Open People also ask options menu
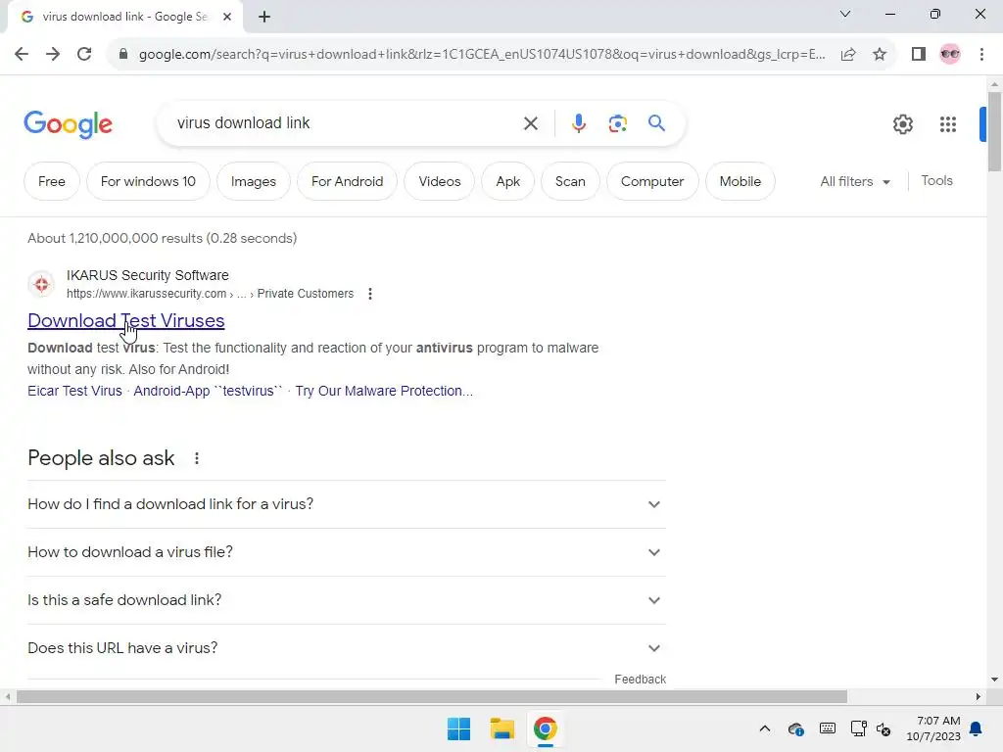1003x752 pixels. click(197, 458)
